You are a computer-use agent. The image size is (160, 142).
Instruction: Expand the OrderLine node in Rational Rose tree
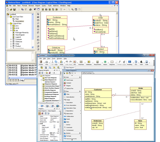click(11, 42)
